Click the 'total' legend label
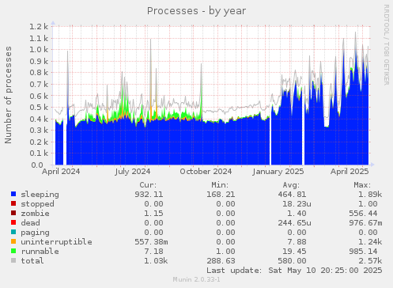393x288 pixels. pos(32,261)
